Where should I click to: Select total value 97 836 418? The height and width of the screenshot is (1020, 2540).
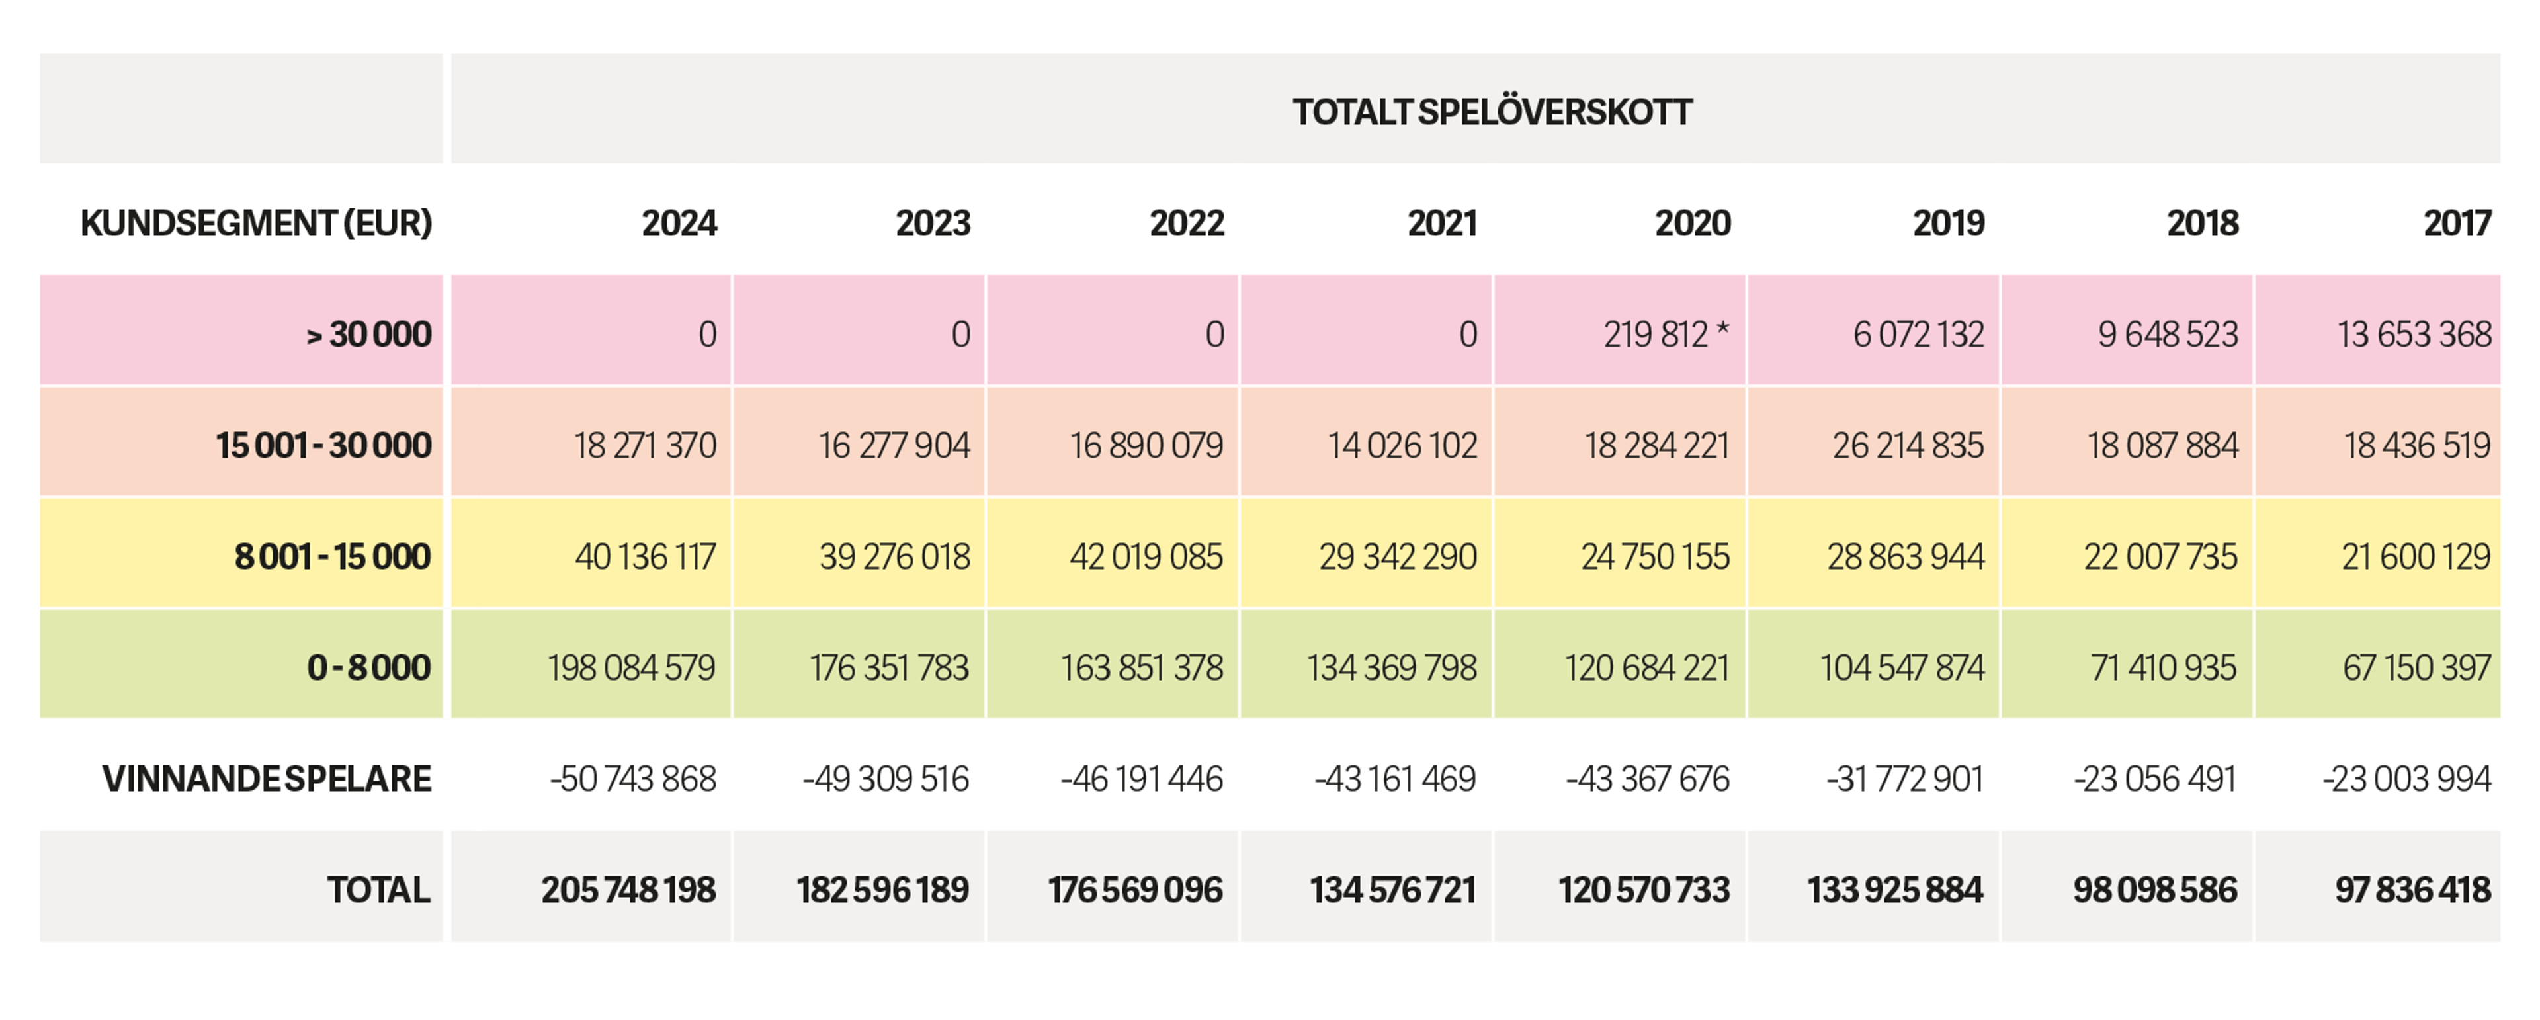point(2412,890)
